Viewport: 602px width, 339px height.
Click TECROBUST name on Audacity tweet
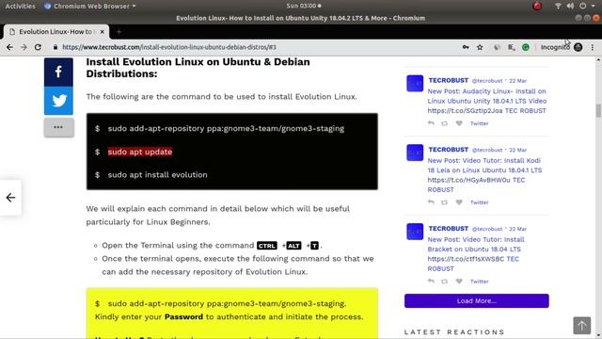pos(448,80)
